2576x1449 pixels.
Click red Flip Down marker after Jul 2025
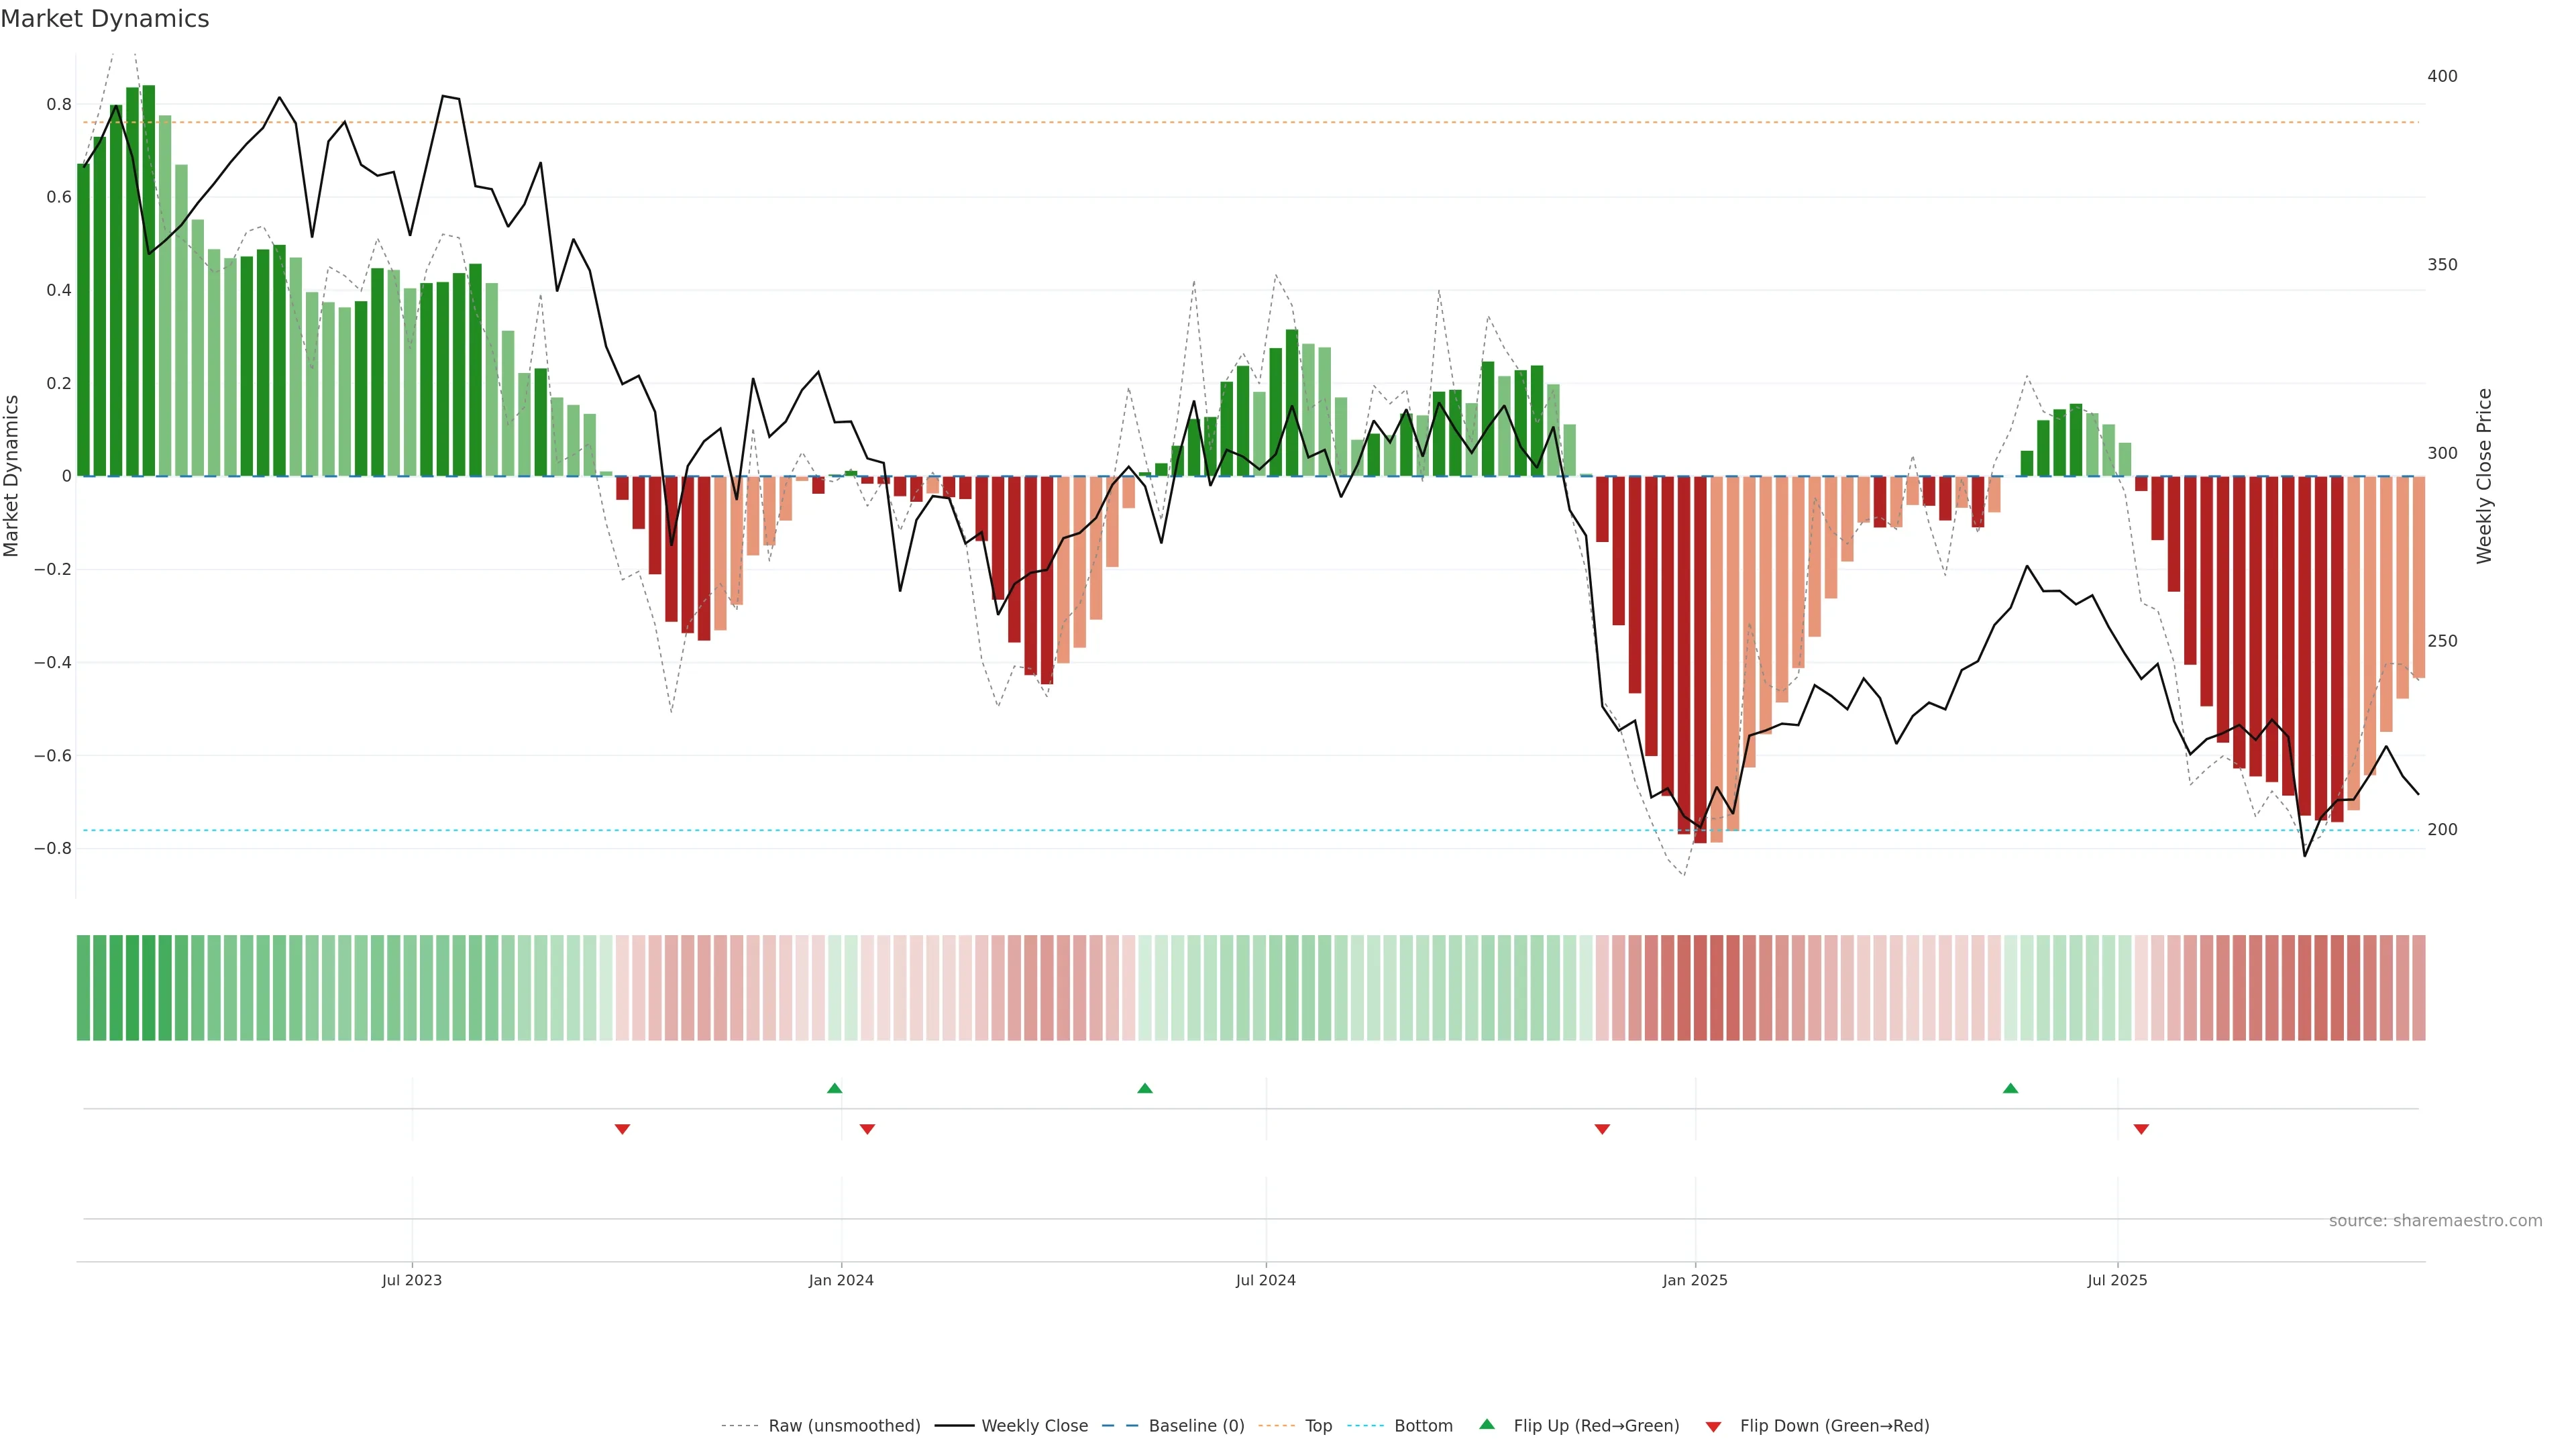click(2141, 1129)
